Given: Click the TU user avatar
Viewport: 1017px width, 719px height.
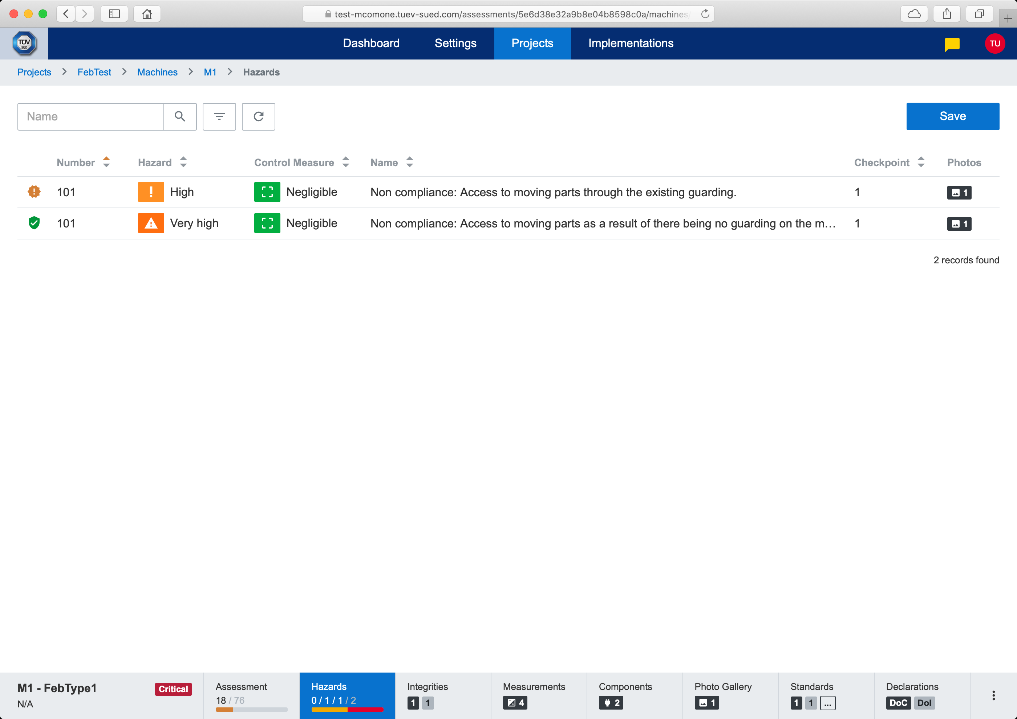Looking at the screenshot, I should pos(994,44).
